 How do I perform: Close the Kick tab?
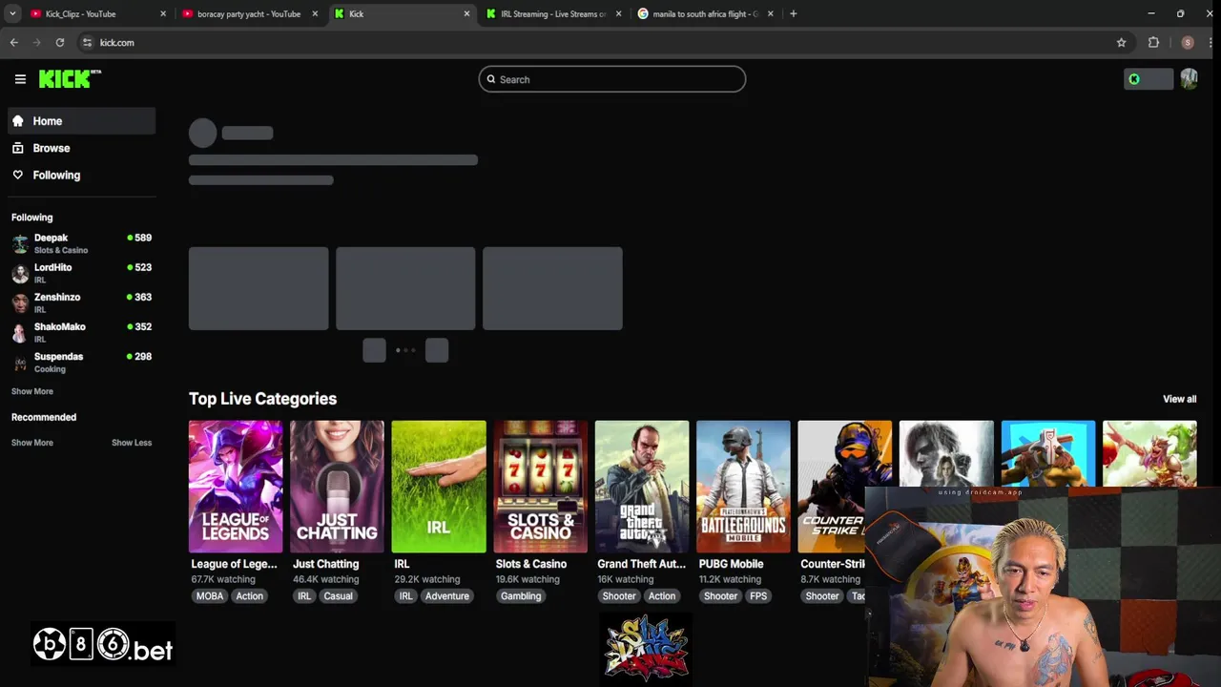tap(466, 13)
